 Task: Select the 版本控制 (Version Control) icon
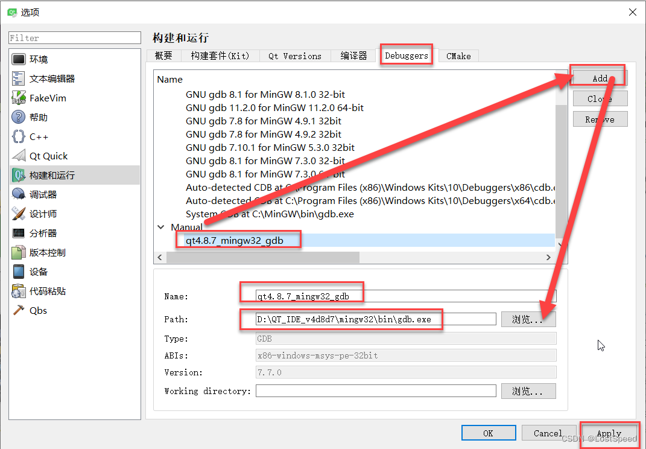point(46,252)
